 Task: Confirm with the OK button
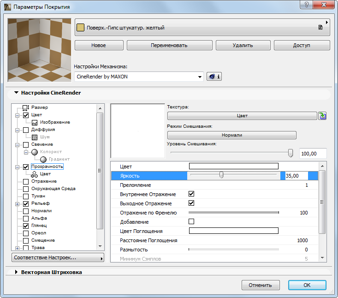coord(307,285)
